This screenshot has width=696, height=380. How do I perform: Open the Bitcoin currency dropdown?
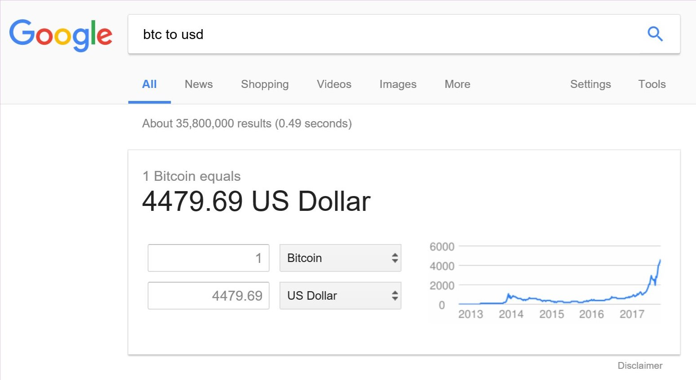(x=340, y=258)
